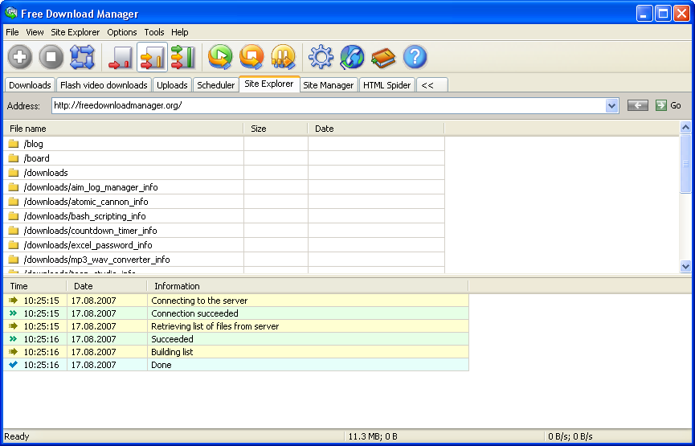Image resolution: width=695 pixels, height=446 pixels.
Task: Click the Go button label
Action: pos(676,105)
